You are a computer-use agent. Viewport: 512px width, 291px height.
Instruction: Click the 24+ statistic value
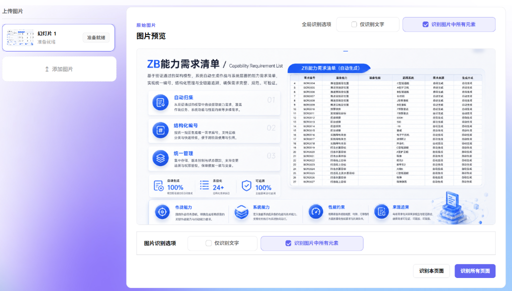click(218, 188)
